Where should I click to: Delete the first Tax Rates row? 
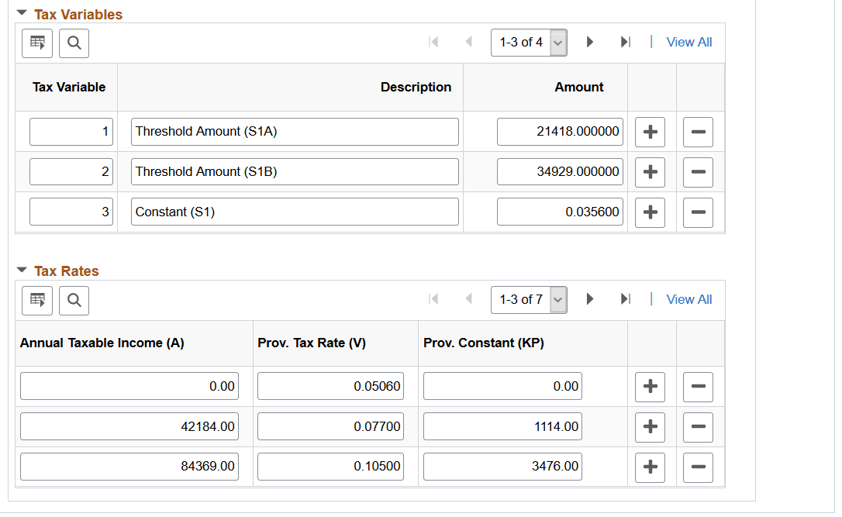tap(697, 386)
